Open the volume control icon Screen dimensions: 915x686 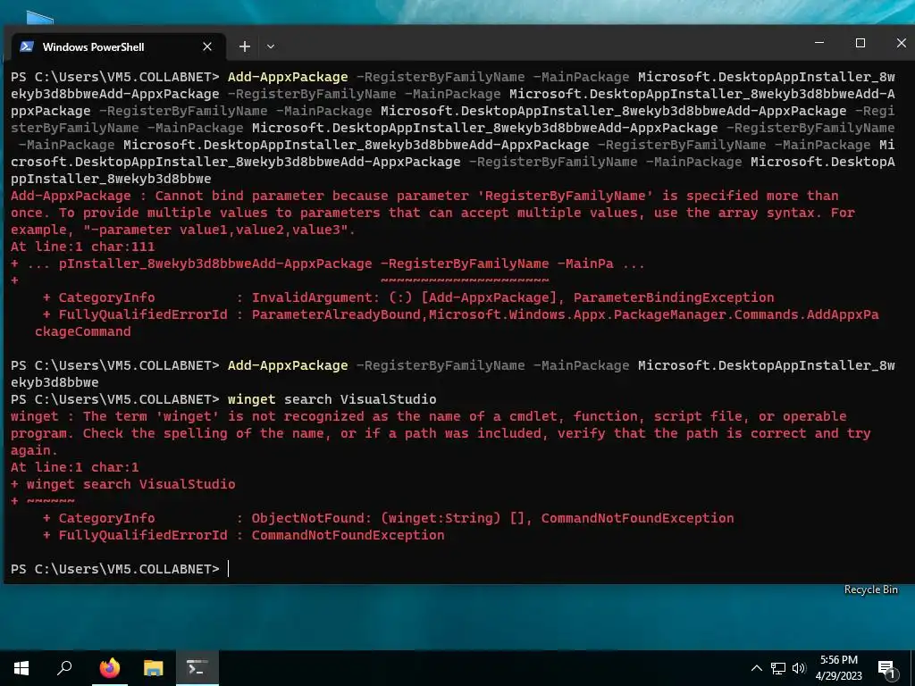point(799,668)
